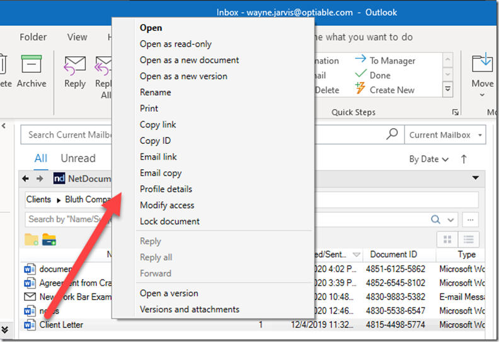
Task: Click the NetDocuments search magnifier icon
Action: pyautogui.click(x=435, y=220)
